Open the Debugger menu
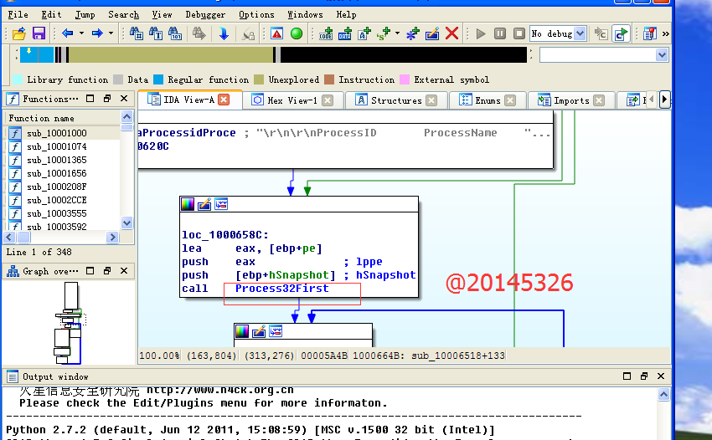712x440 pixels. click(205, 14)
